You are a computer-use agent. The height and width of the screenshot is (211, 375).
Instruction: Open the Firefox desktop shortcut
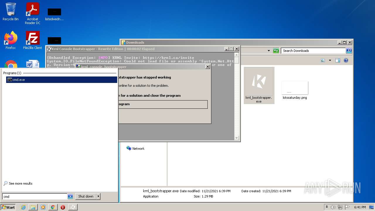point(11,40)
